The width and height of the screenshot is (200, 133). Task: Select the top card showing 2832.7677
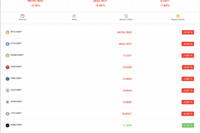point(100,3)
